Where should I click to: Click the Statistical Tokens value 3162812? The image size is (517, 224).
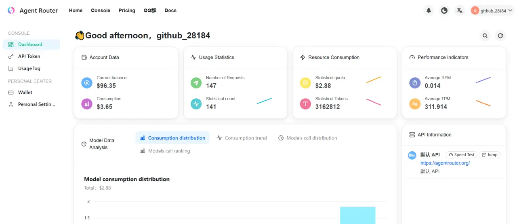coord(328,107)
